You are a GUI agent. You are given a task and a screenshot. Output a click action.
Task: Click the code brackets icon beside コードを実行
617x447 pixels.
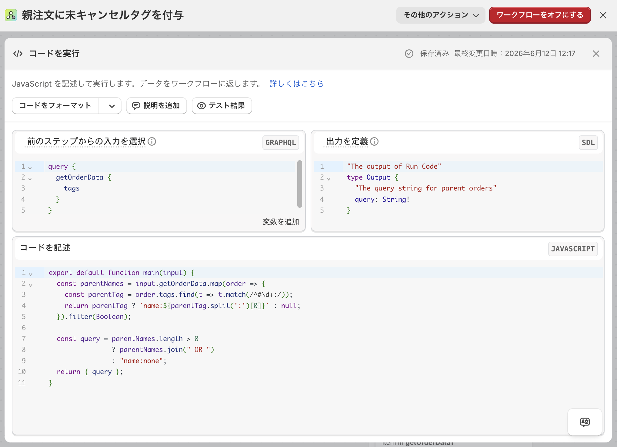[x=18, y=54]
